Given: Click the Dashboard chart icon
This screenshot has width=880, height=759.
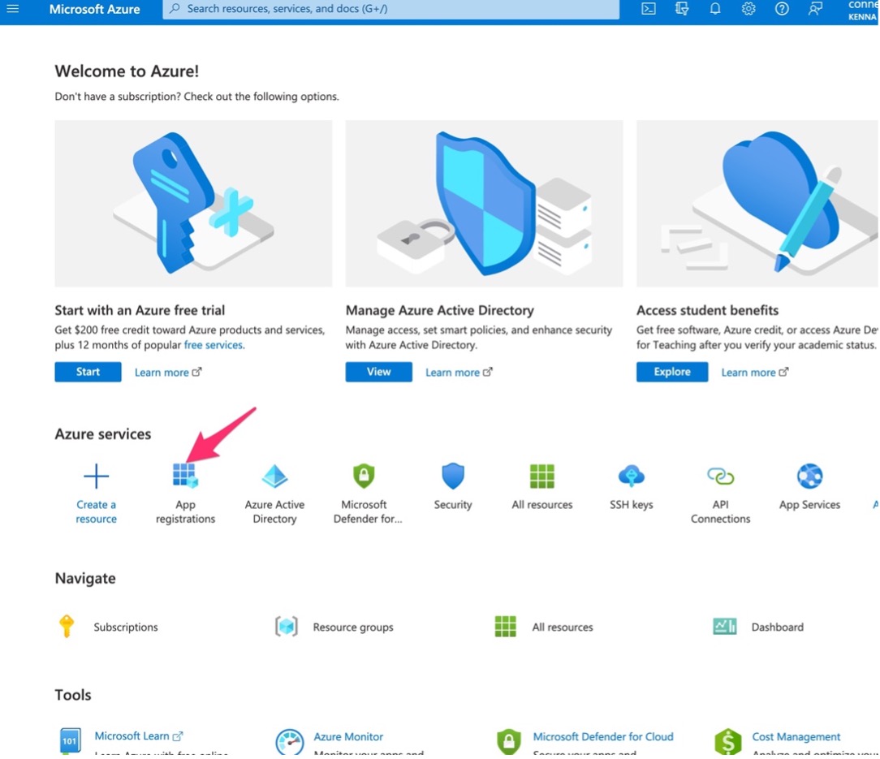Looking at the screenshot, I should click(x=725, y=626).
